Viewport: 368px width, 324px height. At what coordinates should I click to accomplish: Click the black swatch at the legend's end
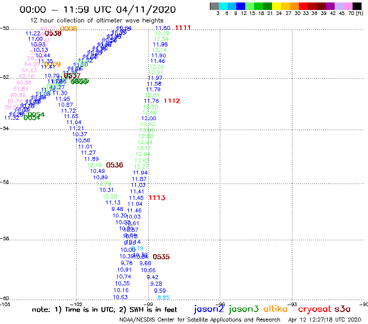point(357,6)
